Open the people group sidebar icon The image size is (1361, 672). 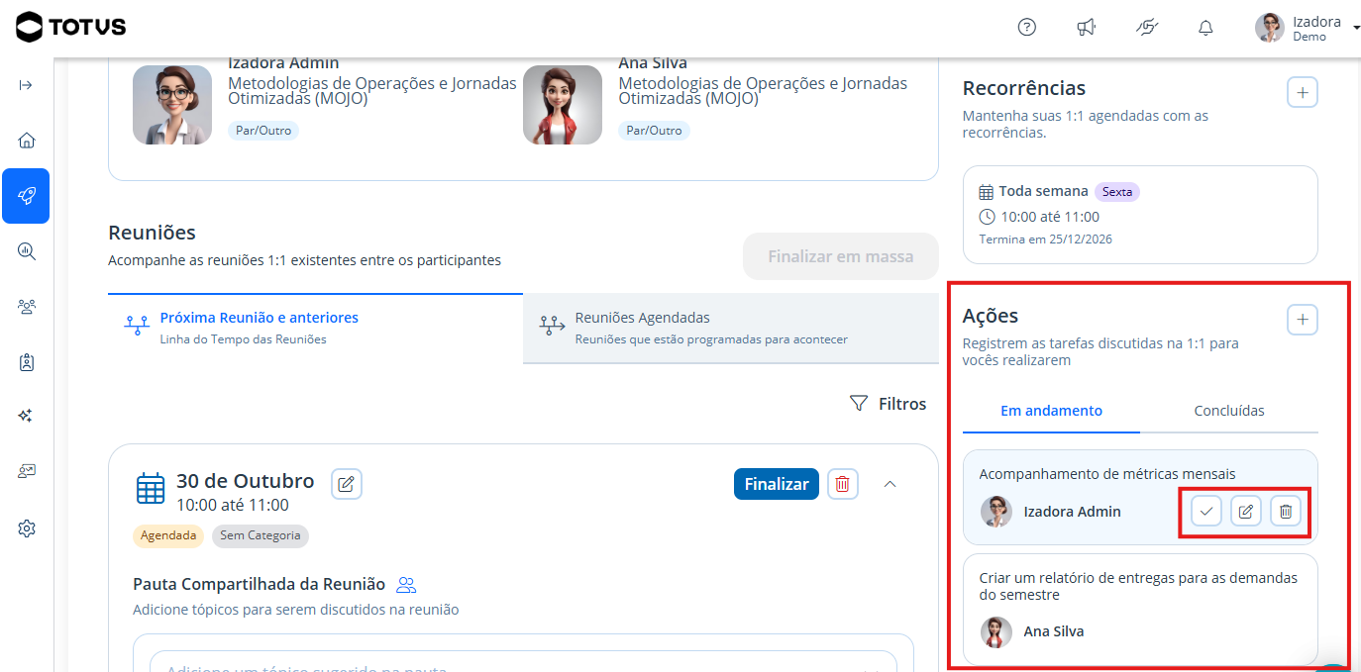tap(26, 307)
